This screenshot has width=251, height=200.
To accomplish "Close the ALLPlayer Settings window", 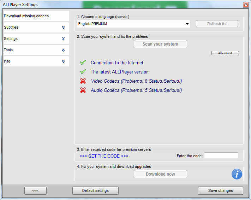I will point(246,5).
